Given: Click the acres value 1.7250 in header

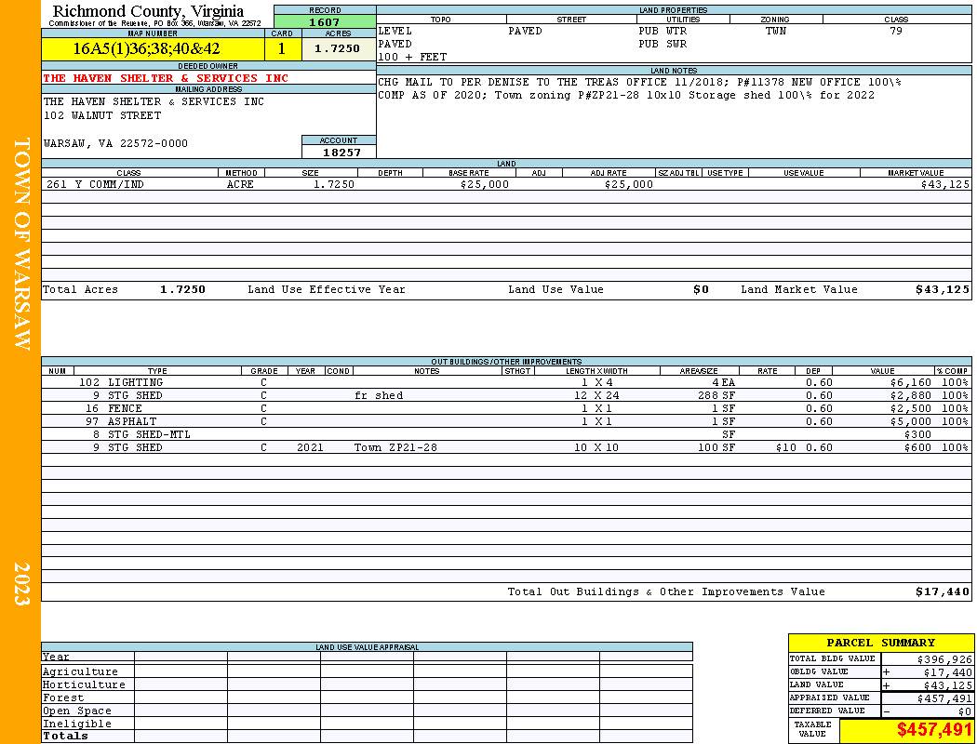Looking at the screenshot, I should click(x=337, y=48).
